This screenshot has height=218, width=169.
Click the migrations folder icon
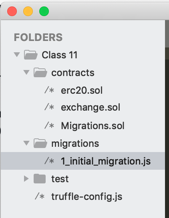[40, 143]
